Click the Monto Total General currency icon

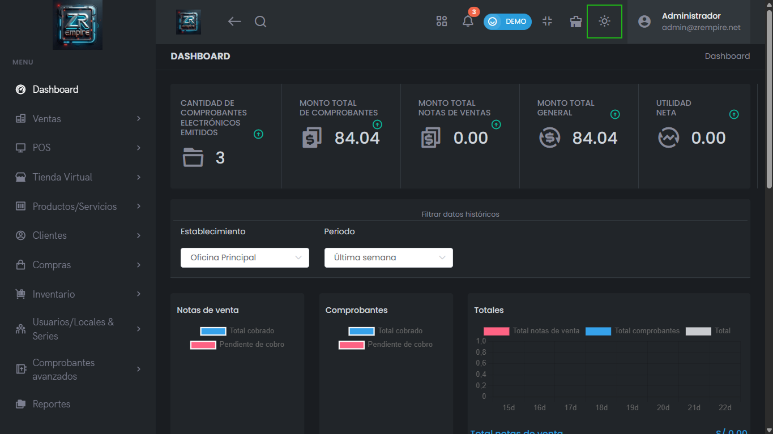pos(550,137)
